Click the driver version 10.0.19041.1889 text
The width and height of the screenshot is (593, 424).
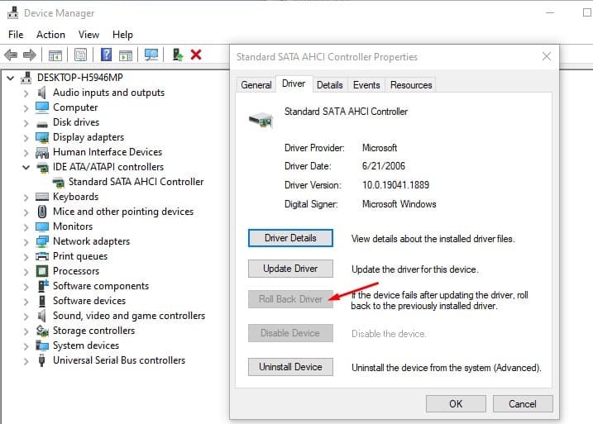[x=395, y=185]
